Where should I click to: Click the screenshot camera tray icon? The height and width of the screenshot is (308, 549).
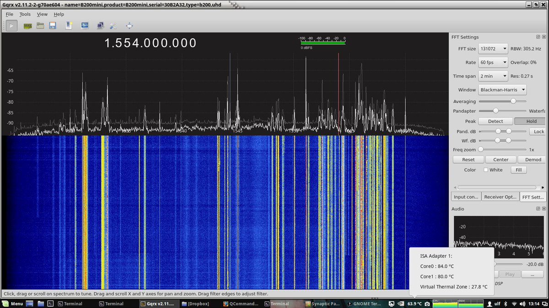coord(427,303)
